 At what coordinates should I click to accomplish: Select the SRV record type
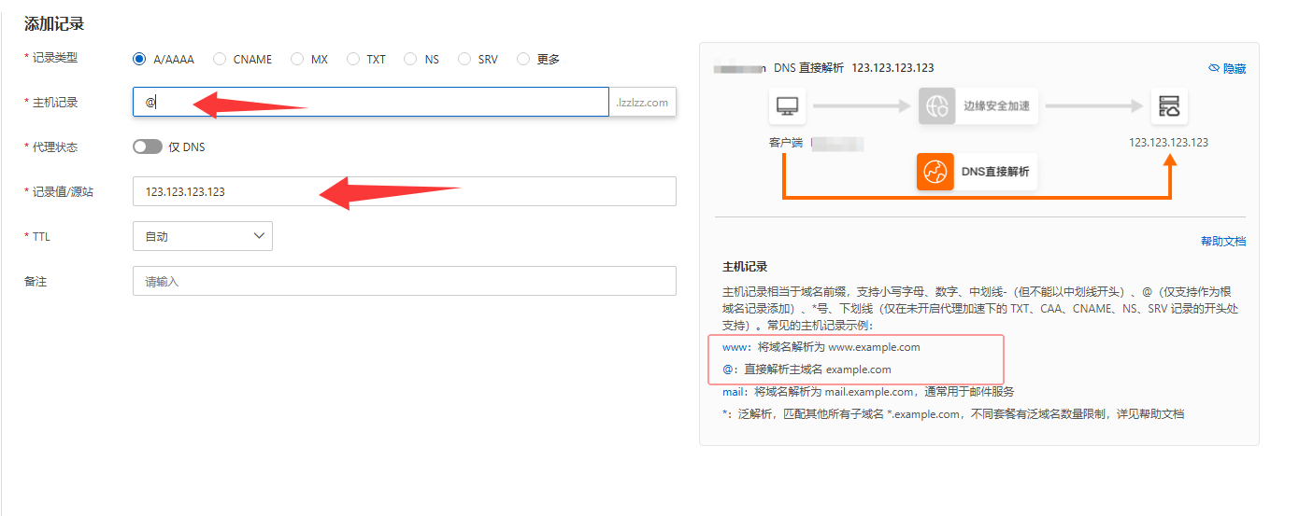[x=464, y=59]
